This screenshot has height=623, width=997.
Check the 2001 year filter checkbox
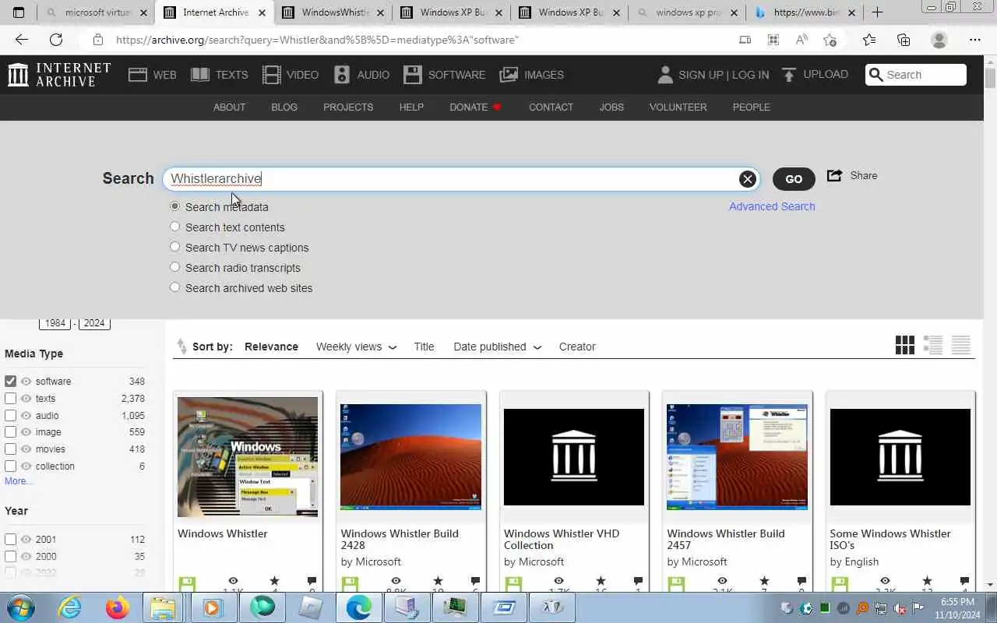click(x=10, y=540)
